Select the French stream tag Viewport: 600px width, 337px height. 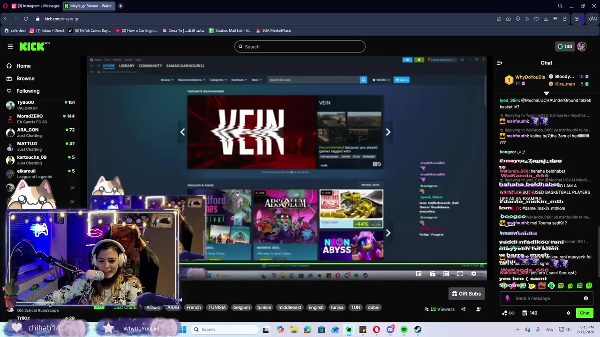pyautogui.click(x=194, y=308)
